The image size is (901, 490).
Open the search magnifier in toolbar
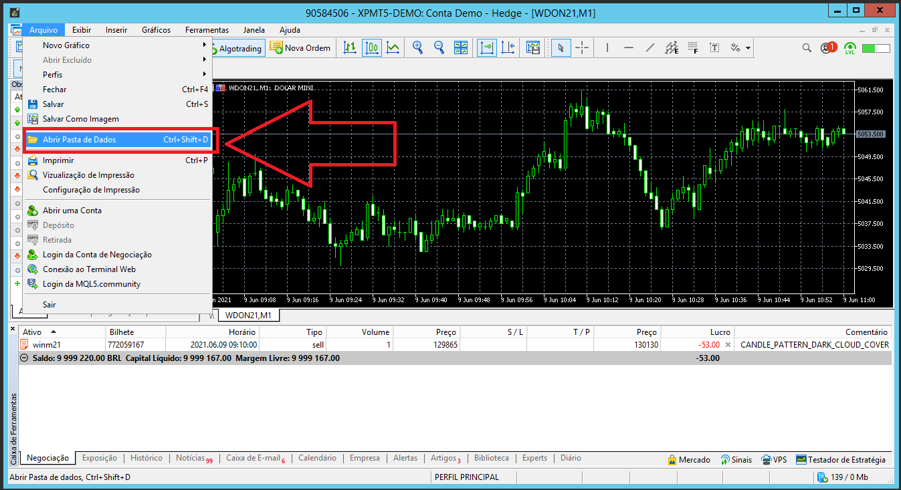tap(807, 48)
